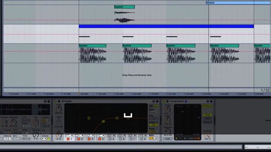Open EQ Eight Mode stereo dropdown
The width and height of the screenshot is (271, 152).
[153, 112]
